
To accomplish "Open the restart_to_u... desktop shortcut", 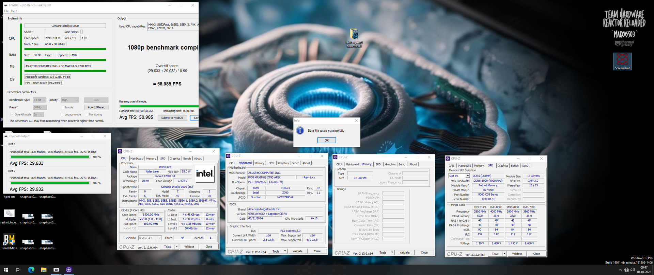I will (x=9, y=216).
